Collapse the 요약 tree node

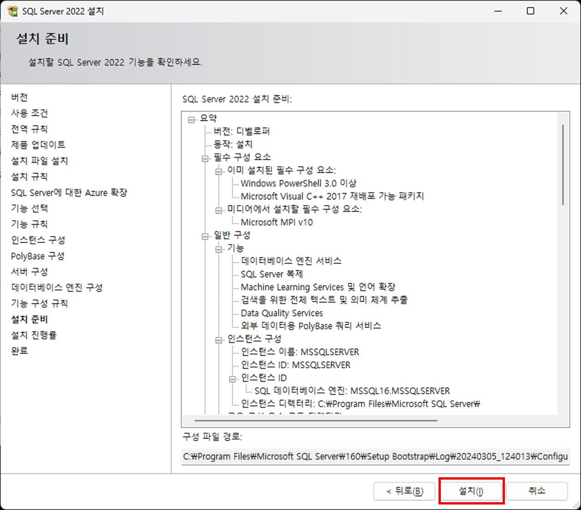click(192, 119)
